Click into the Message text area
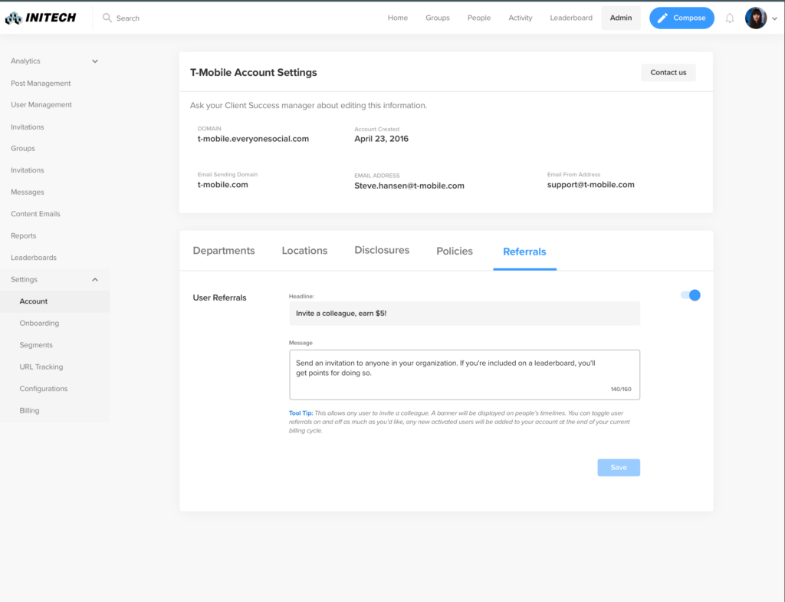785x602 pixels. pyautogui.click(x=464, y=374)
